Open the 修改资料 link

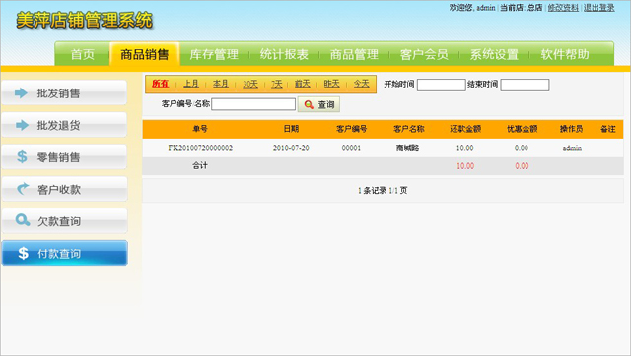point(563,7)
